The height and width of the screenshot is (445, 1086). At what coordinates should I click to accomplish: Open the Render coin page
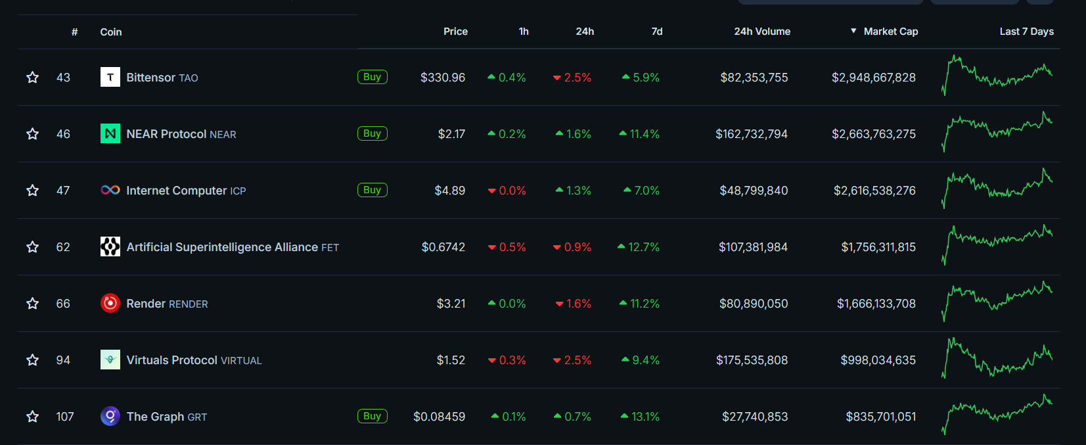point(167,304)
